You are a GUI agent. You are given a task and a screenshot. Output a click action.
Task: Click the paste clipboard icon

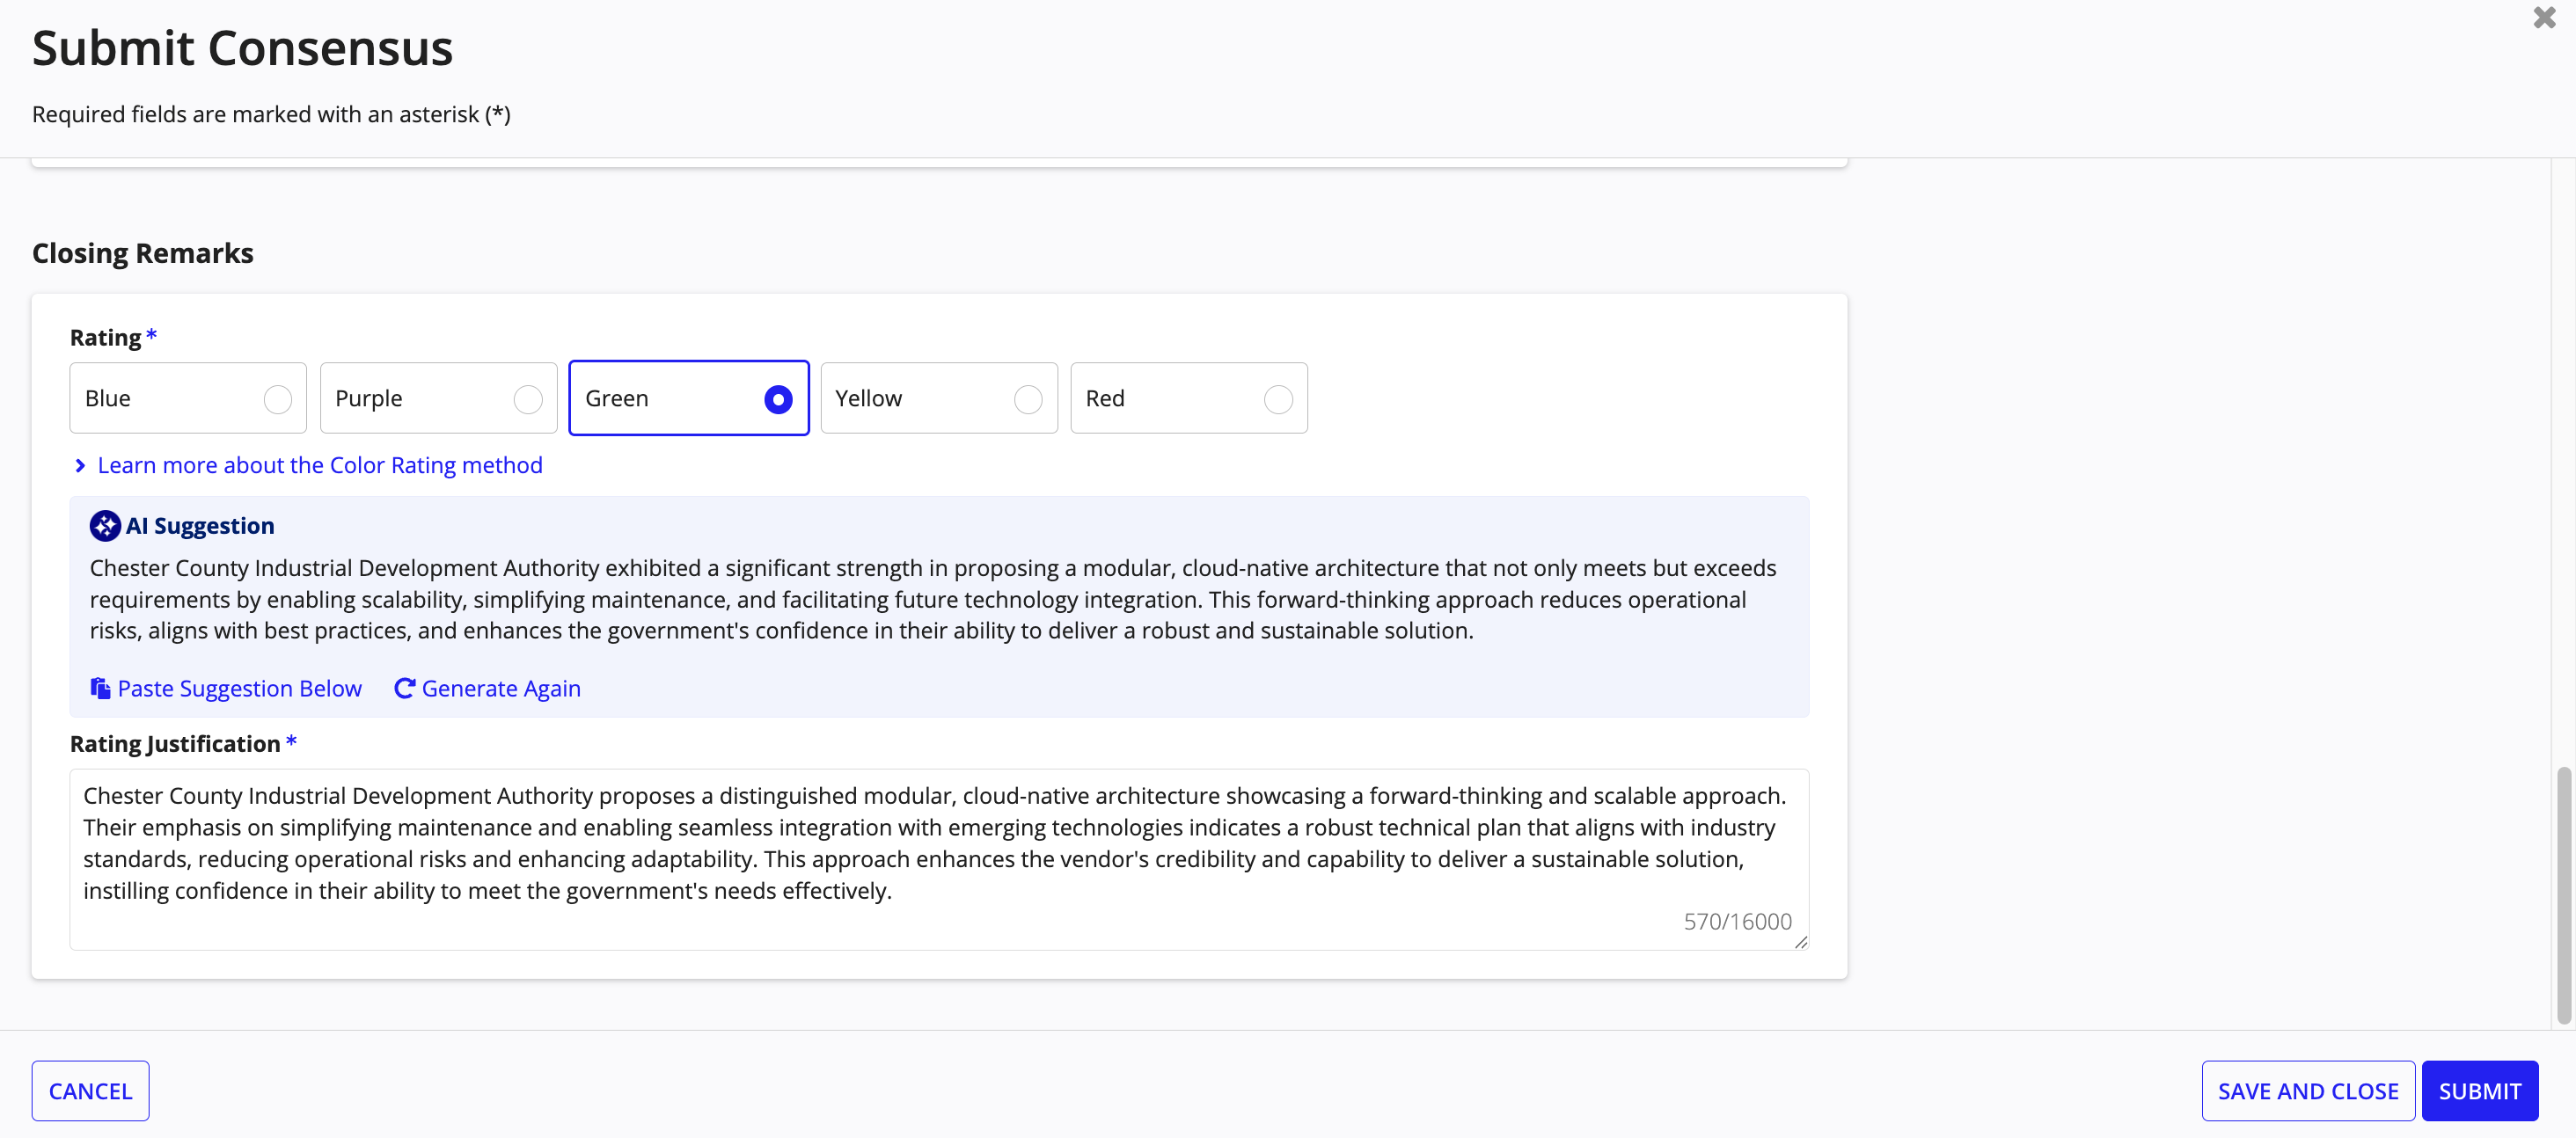click(100, 688)
